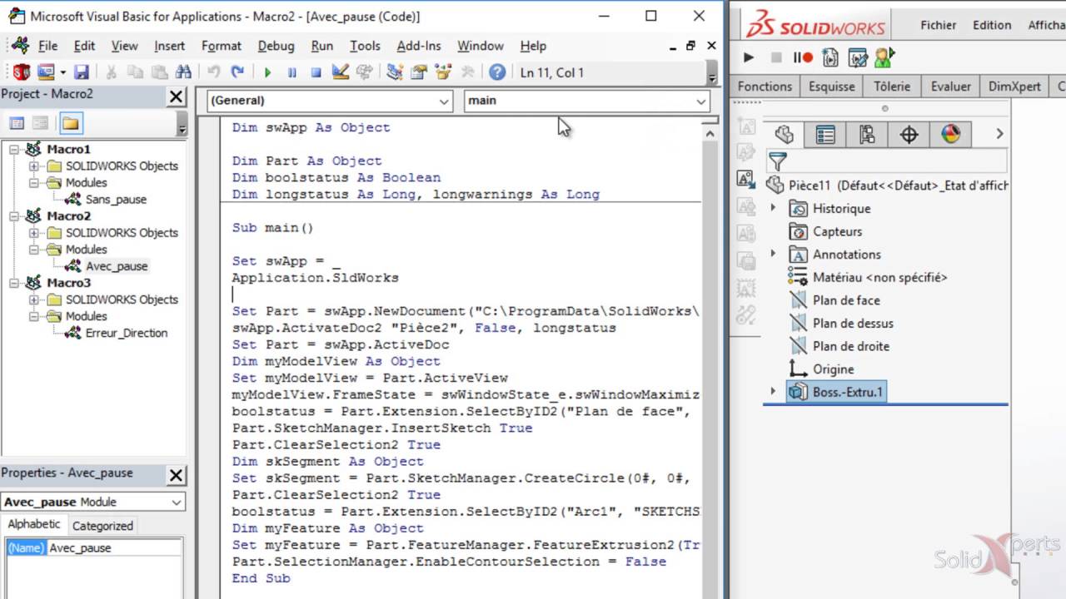
Task: Select the DisplayManager color ball tab icon
Action: (950, 134)
